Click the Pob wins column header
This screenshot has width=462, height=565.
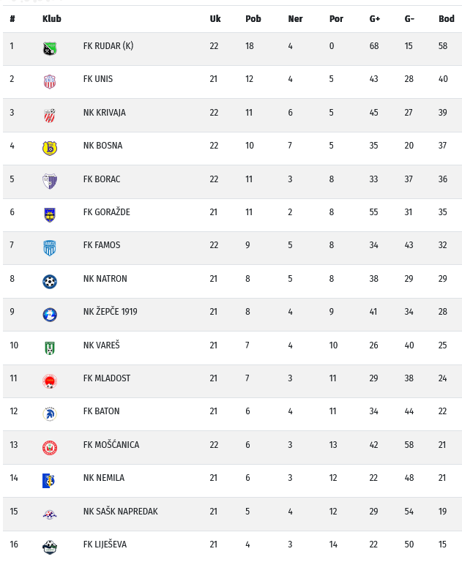click(253, 19)
